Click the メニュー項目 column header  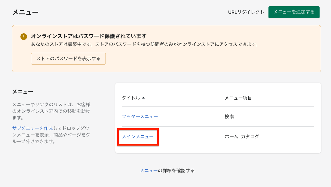pyautogui.click(x=238, y=98)
